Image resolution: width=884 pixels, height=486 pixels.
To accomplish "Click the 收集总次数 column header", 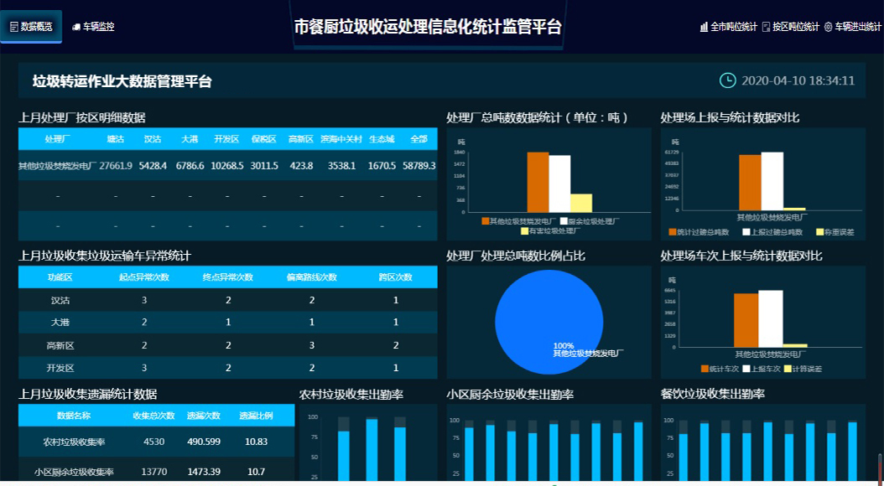I will pos(154,416).
